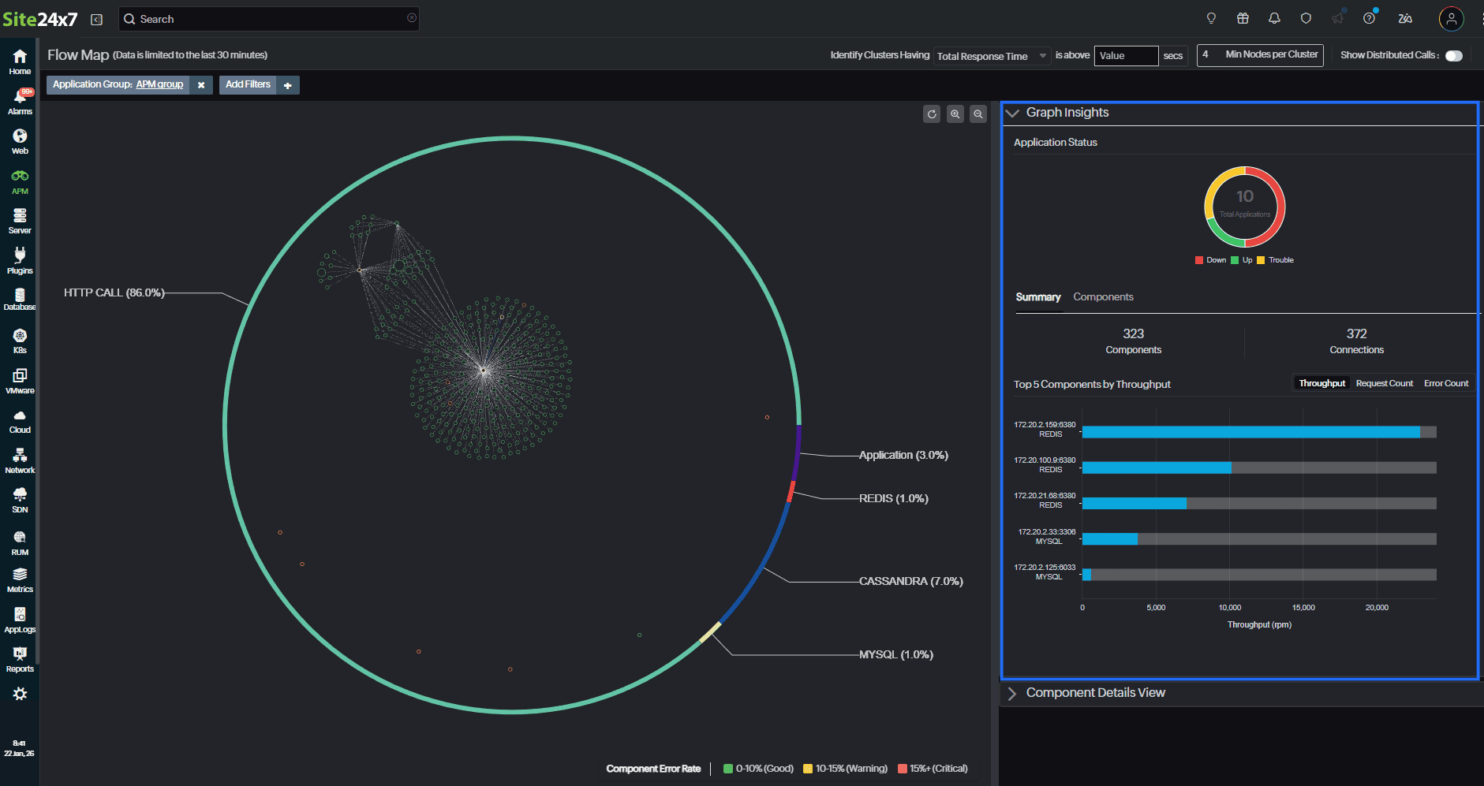This screenshot has height=786, width=1484.
Task: Open the APM section in the sidebar
Action: pos(19,180)
